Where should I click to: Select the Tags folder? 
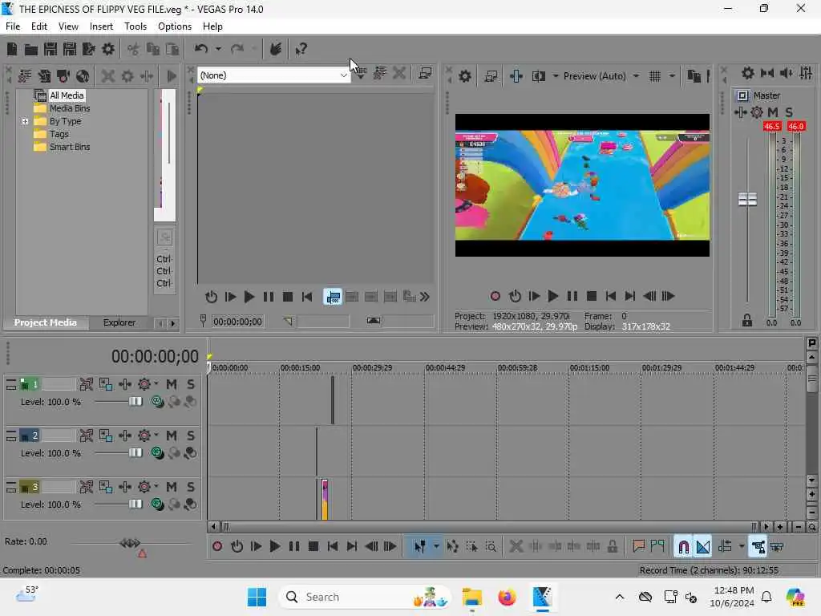pos(59,134)
